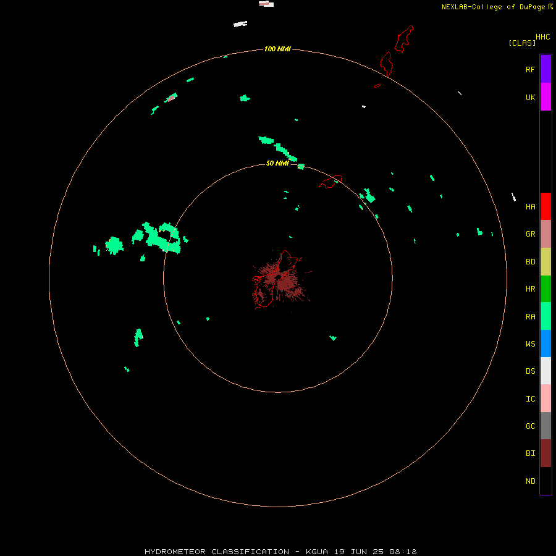Click the ND black legend swatch
This screenshot has height=556, width=556.
[x=545, y=481]
